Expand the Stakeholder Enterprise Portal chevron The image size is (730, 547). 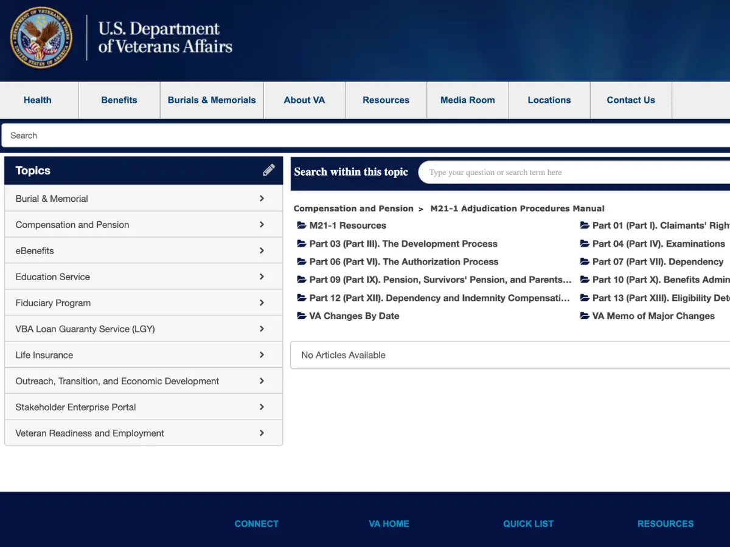tap(262, 407)
